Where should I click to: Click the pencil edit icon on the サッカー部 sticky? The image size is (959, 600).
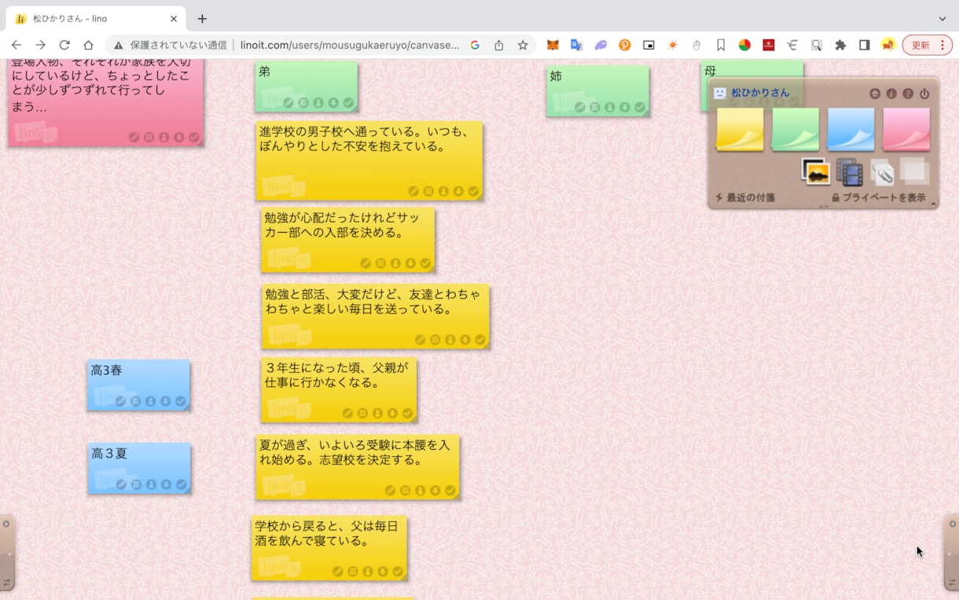[x=366, y=263]
